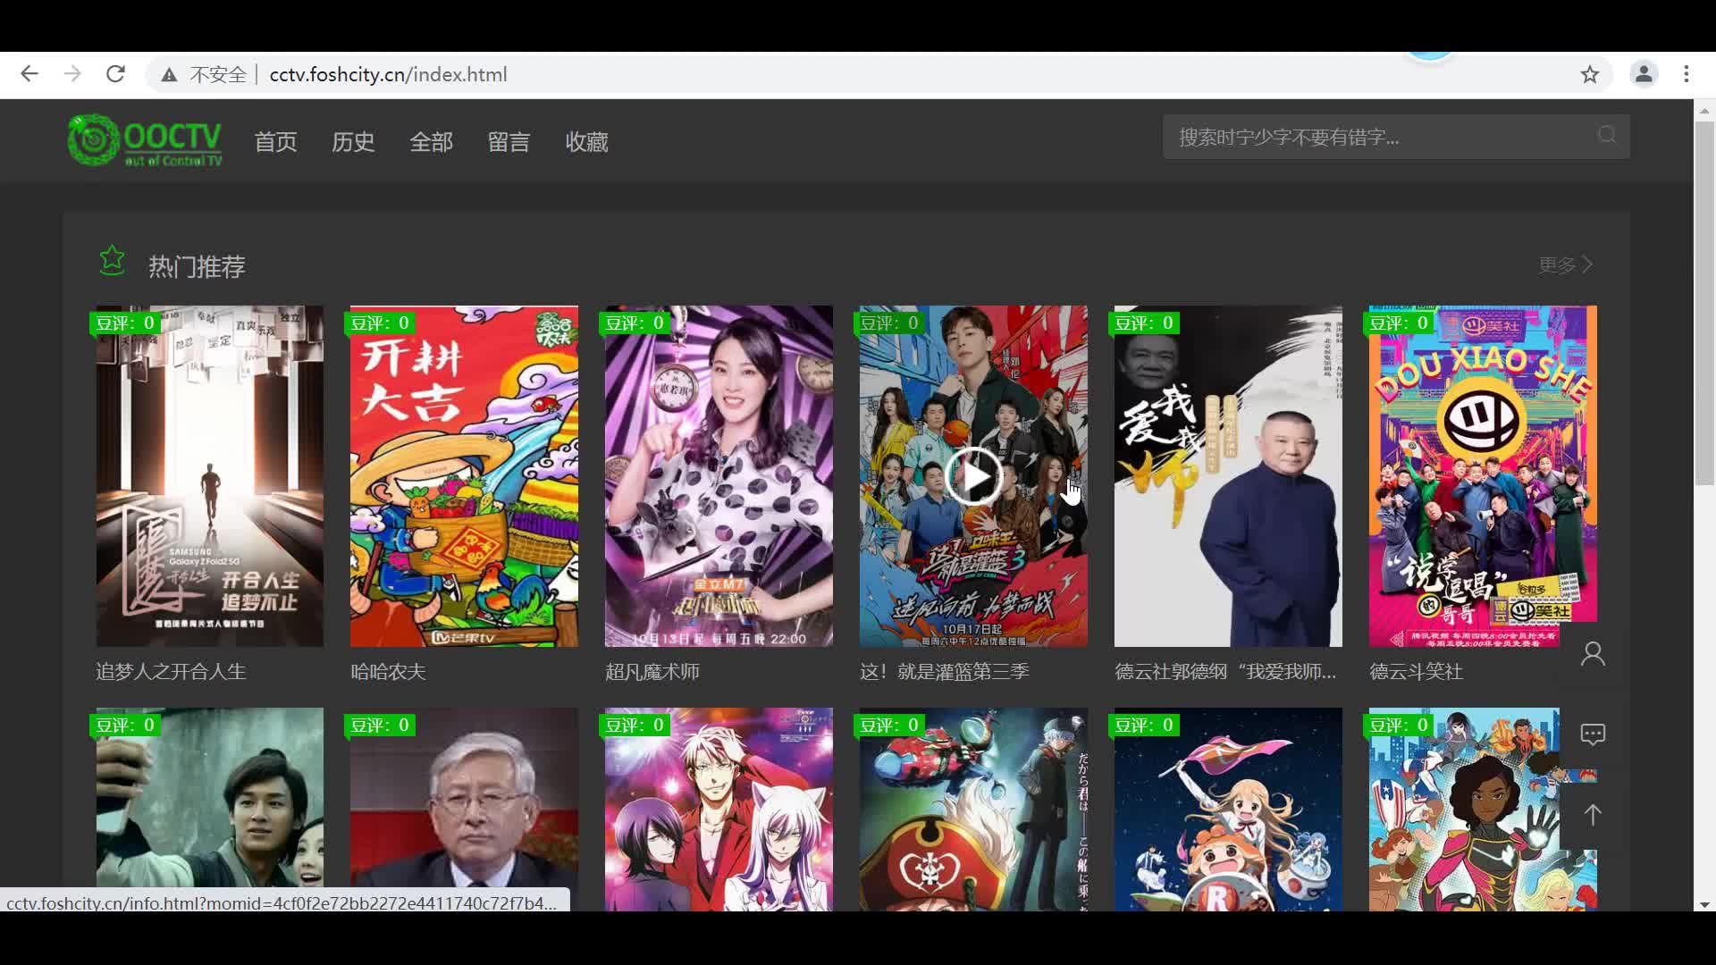1716x965 pixels.
Task: Open the floating user account icon
Action: [1593, 654]
